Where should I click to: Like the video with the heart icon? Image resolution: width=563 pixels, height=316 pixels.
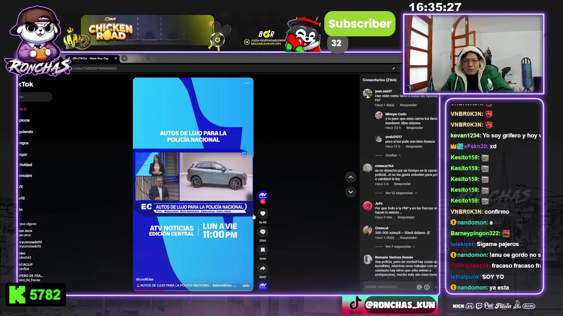pos(263,213)
